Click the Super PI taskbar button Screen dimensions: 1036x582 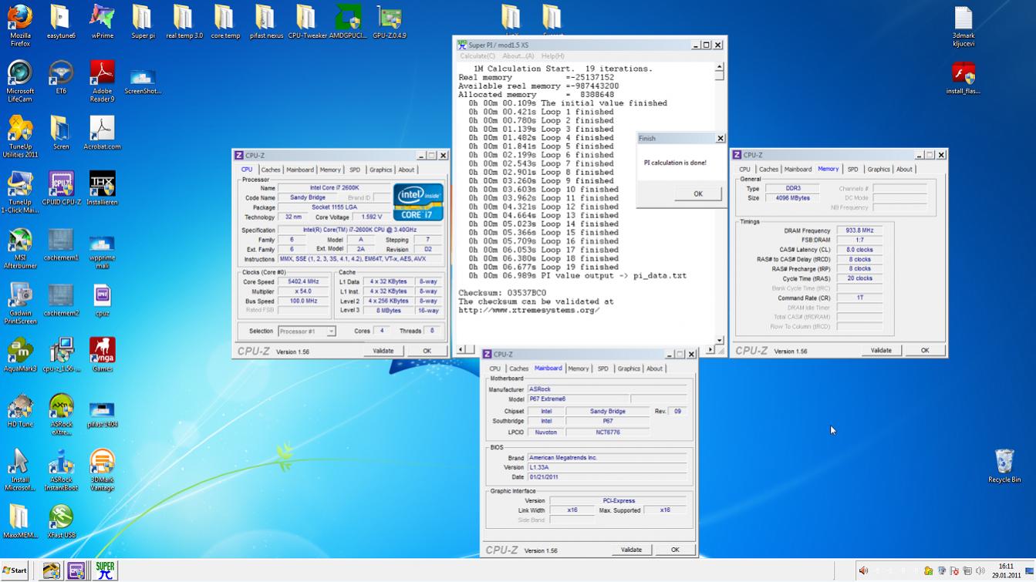(105, 570)
